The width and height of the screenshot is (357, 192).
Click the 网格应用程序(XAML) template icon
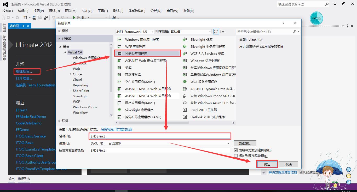(x=119, y=103)
